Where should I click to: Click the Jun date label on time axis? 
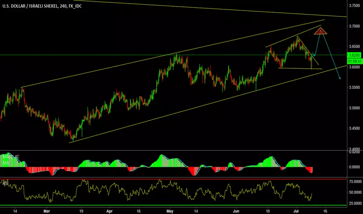coord(236,211)
